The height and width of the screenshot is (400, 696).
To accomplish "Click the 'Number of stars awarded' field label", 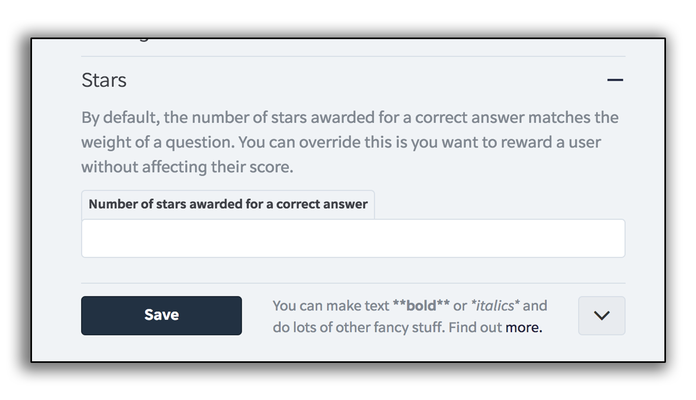I will 228,204.
